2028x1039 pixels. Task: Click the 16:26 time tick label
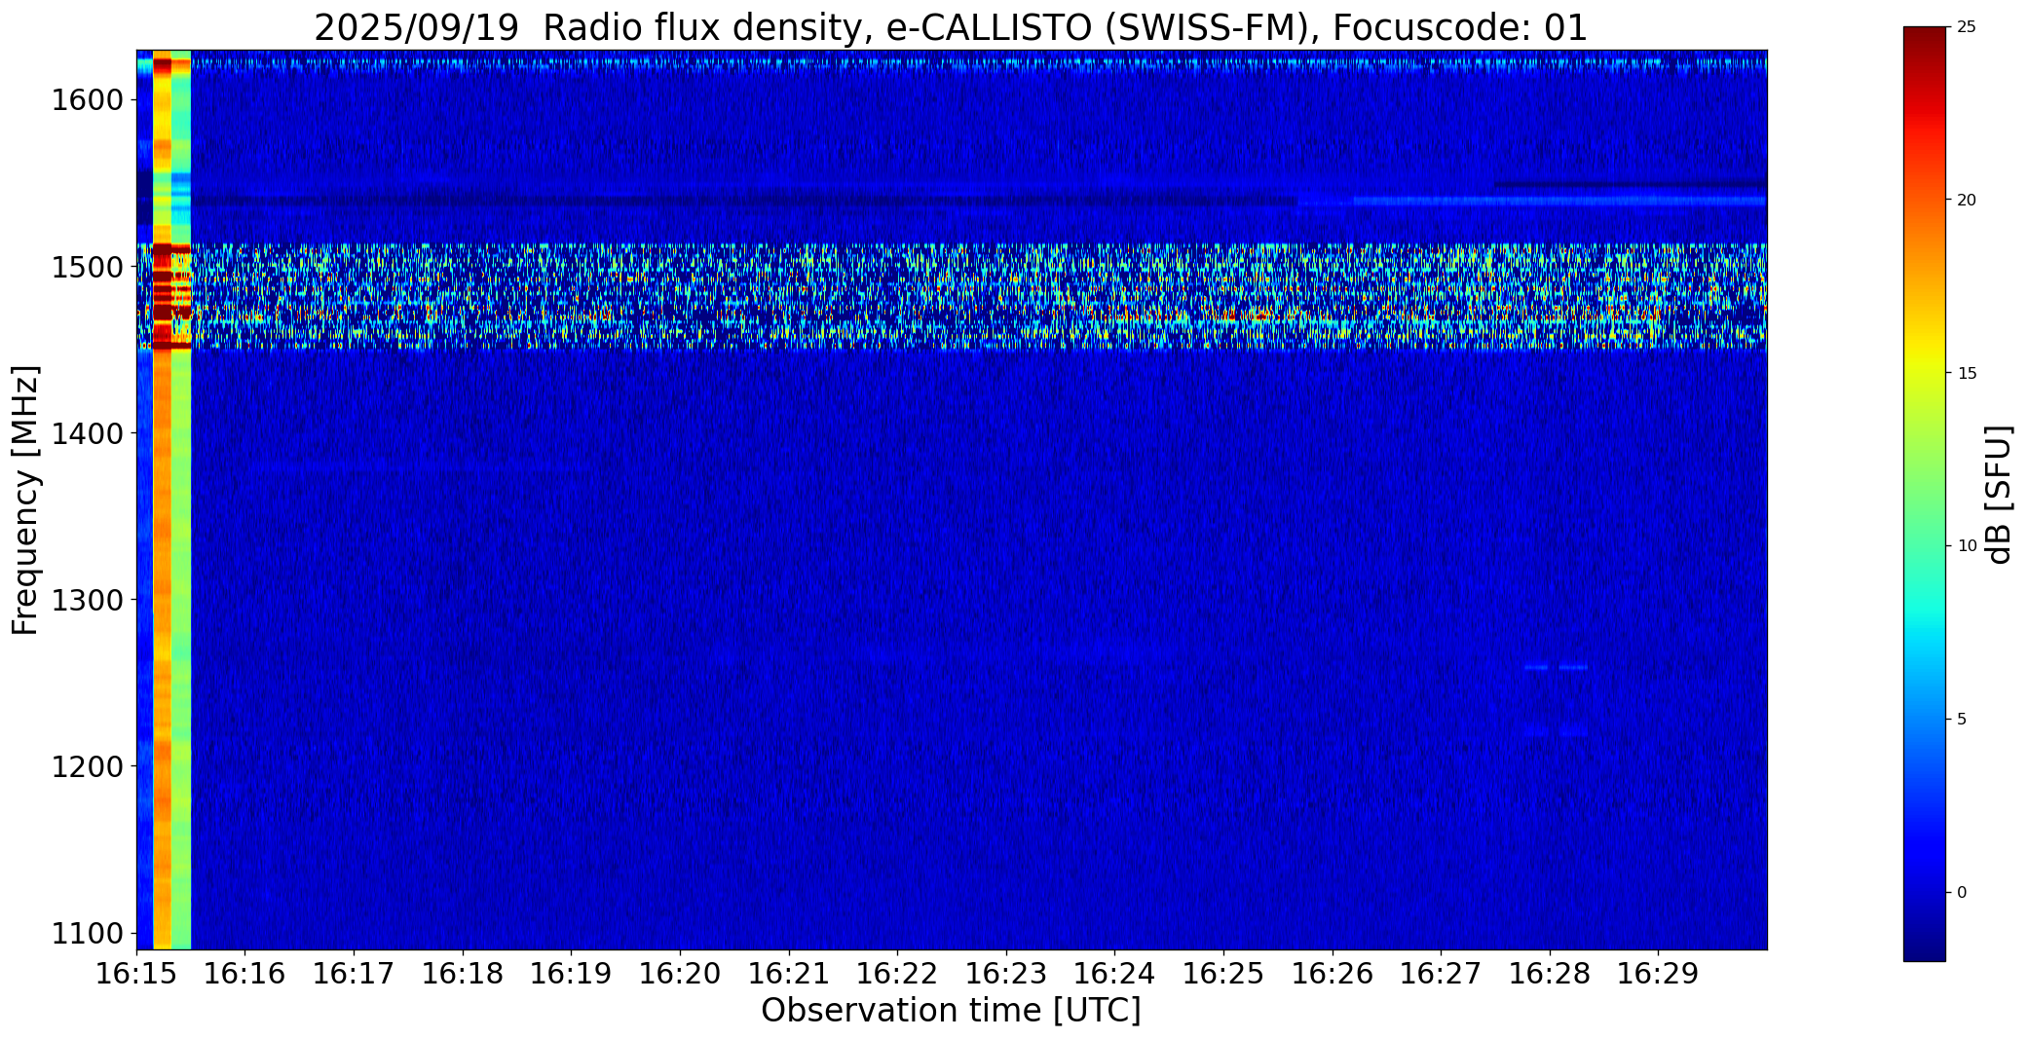click(1333, 974)
